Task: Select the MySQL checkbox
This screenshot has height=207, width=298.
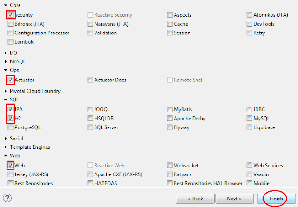Action: [250, 118]
